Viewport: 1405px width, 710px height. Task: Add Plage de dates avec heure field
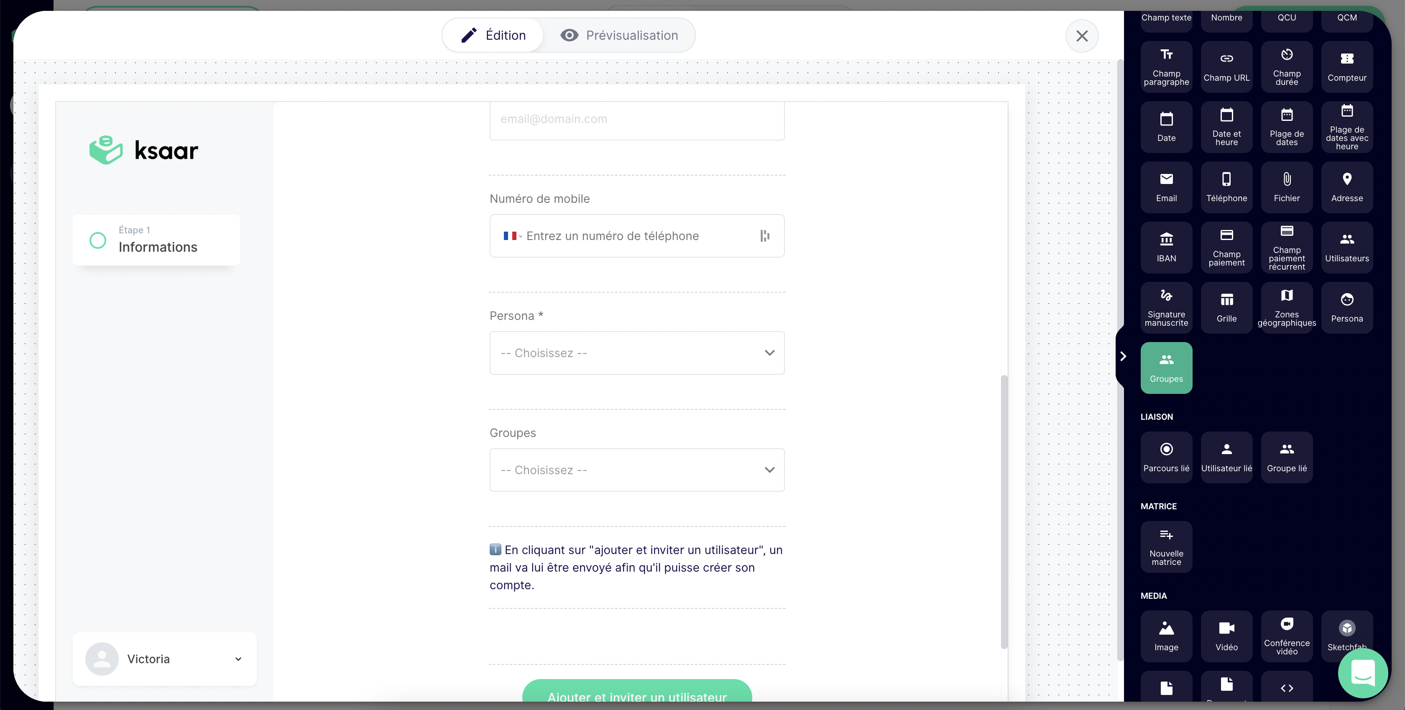coord(1346,127)
